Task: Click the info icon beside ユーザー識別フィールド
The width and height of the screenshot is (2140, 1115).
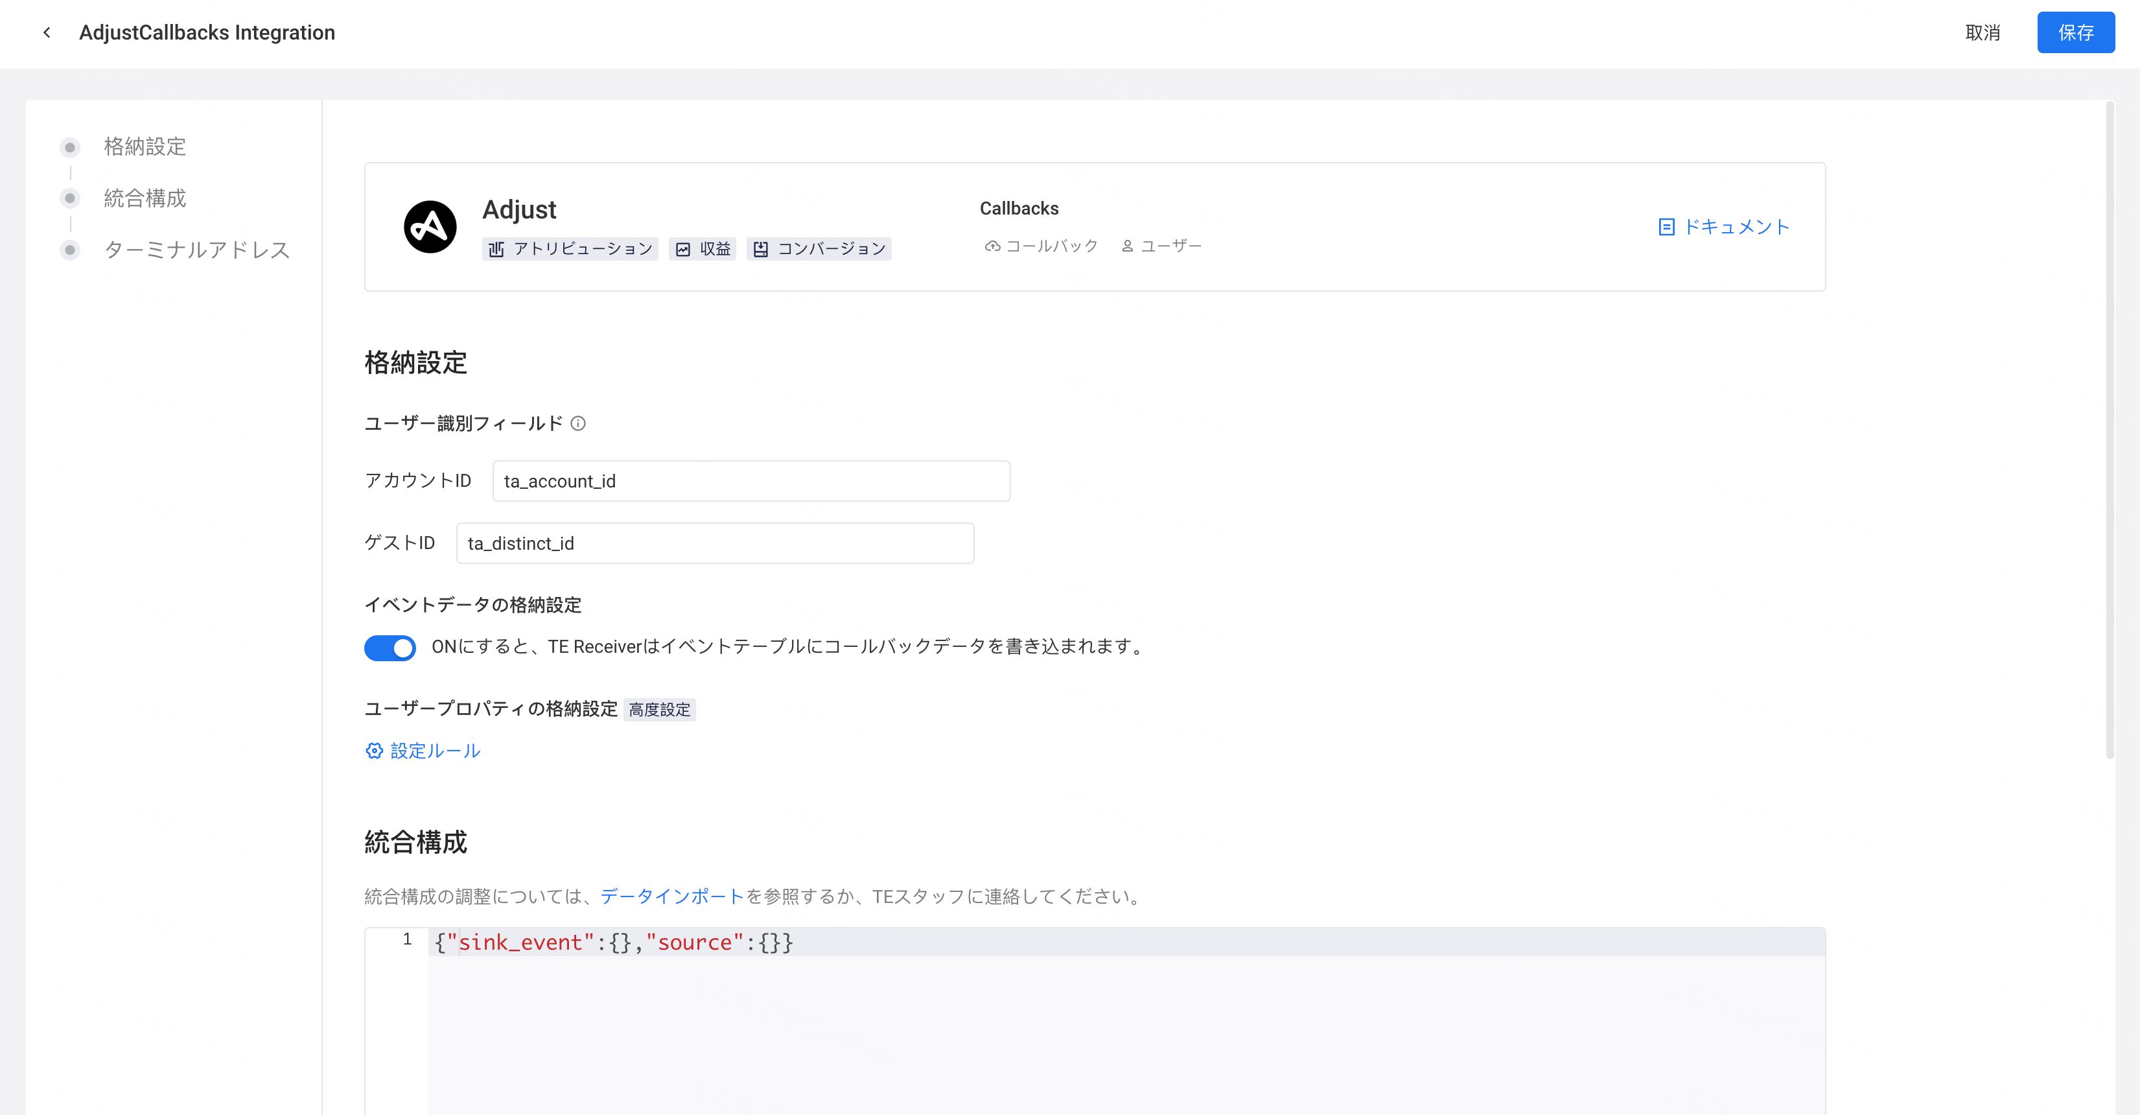Action: (578, 424)
